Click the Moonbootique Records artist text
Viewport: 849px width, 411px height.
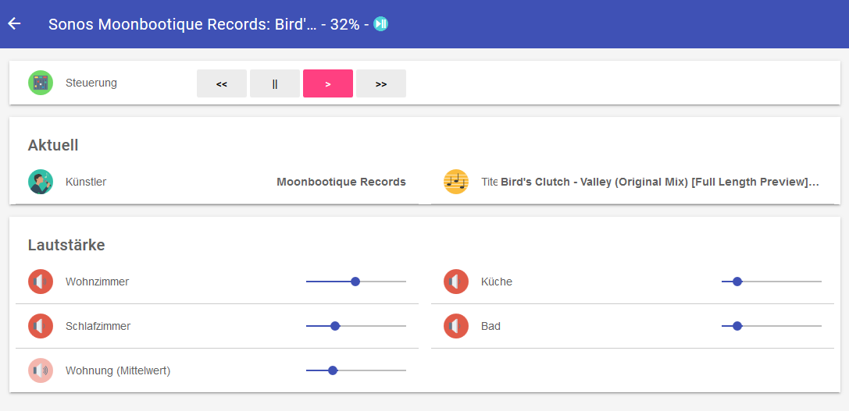pos(341,182)
